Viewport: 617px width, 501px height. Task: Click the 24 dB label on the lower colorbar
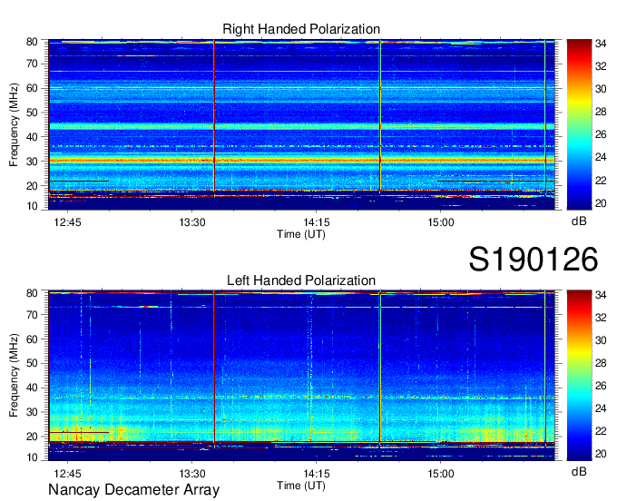601,408
